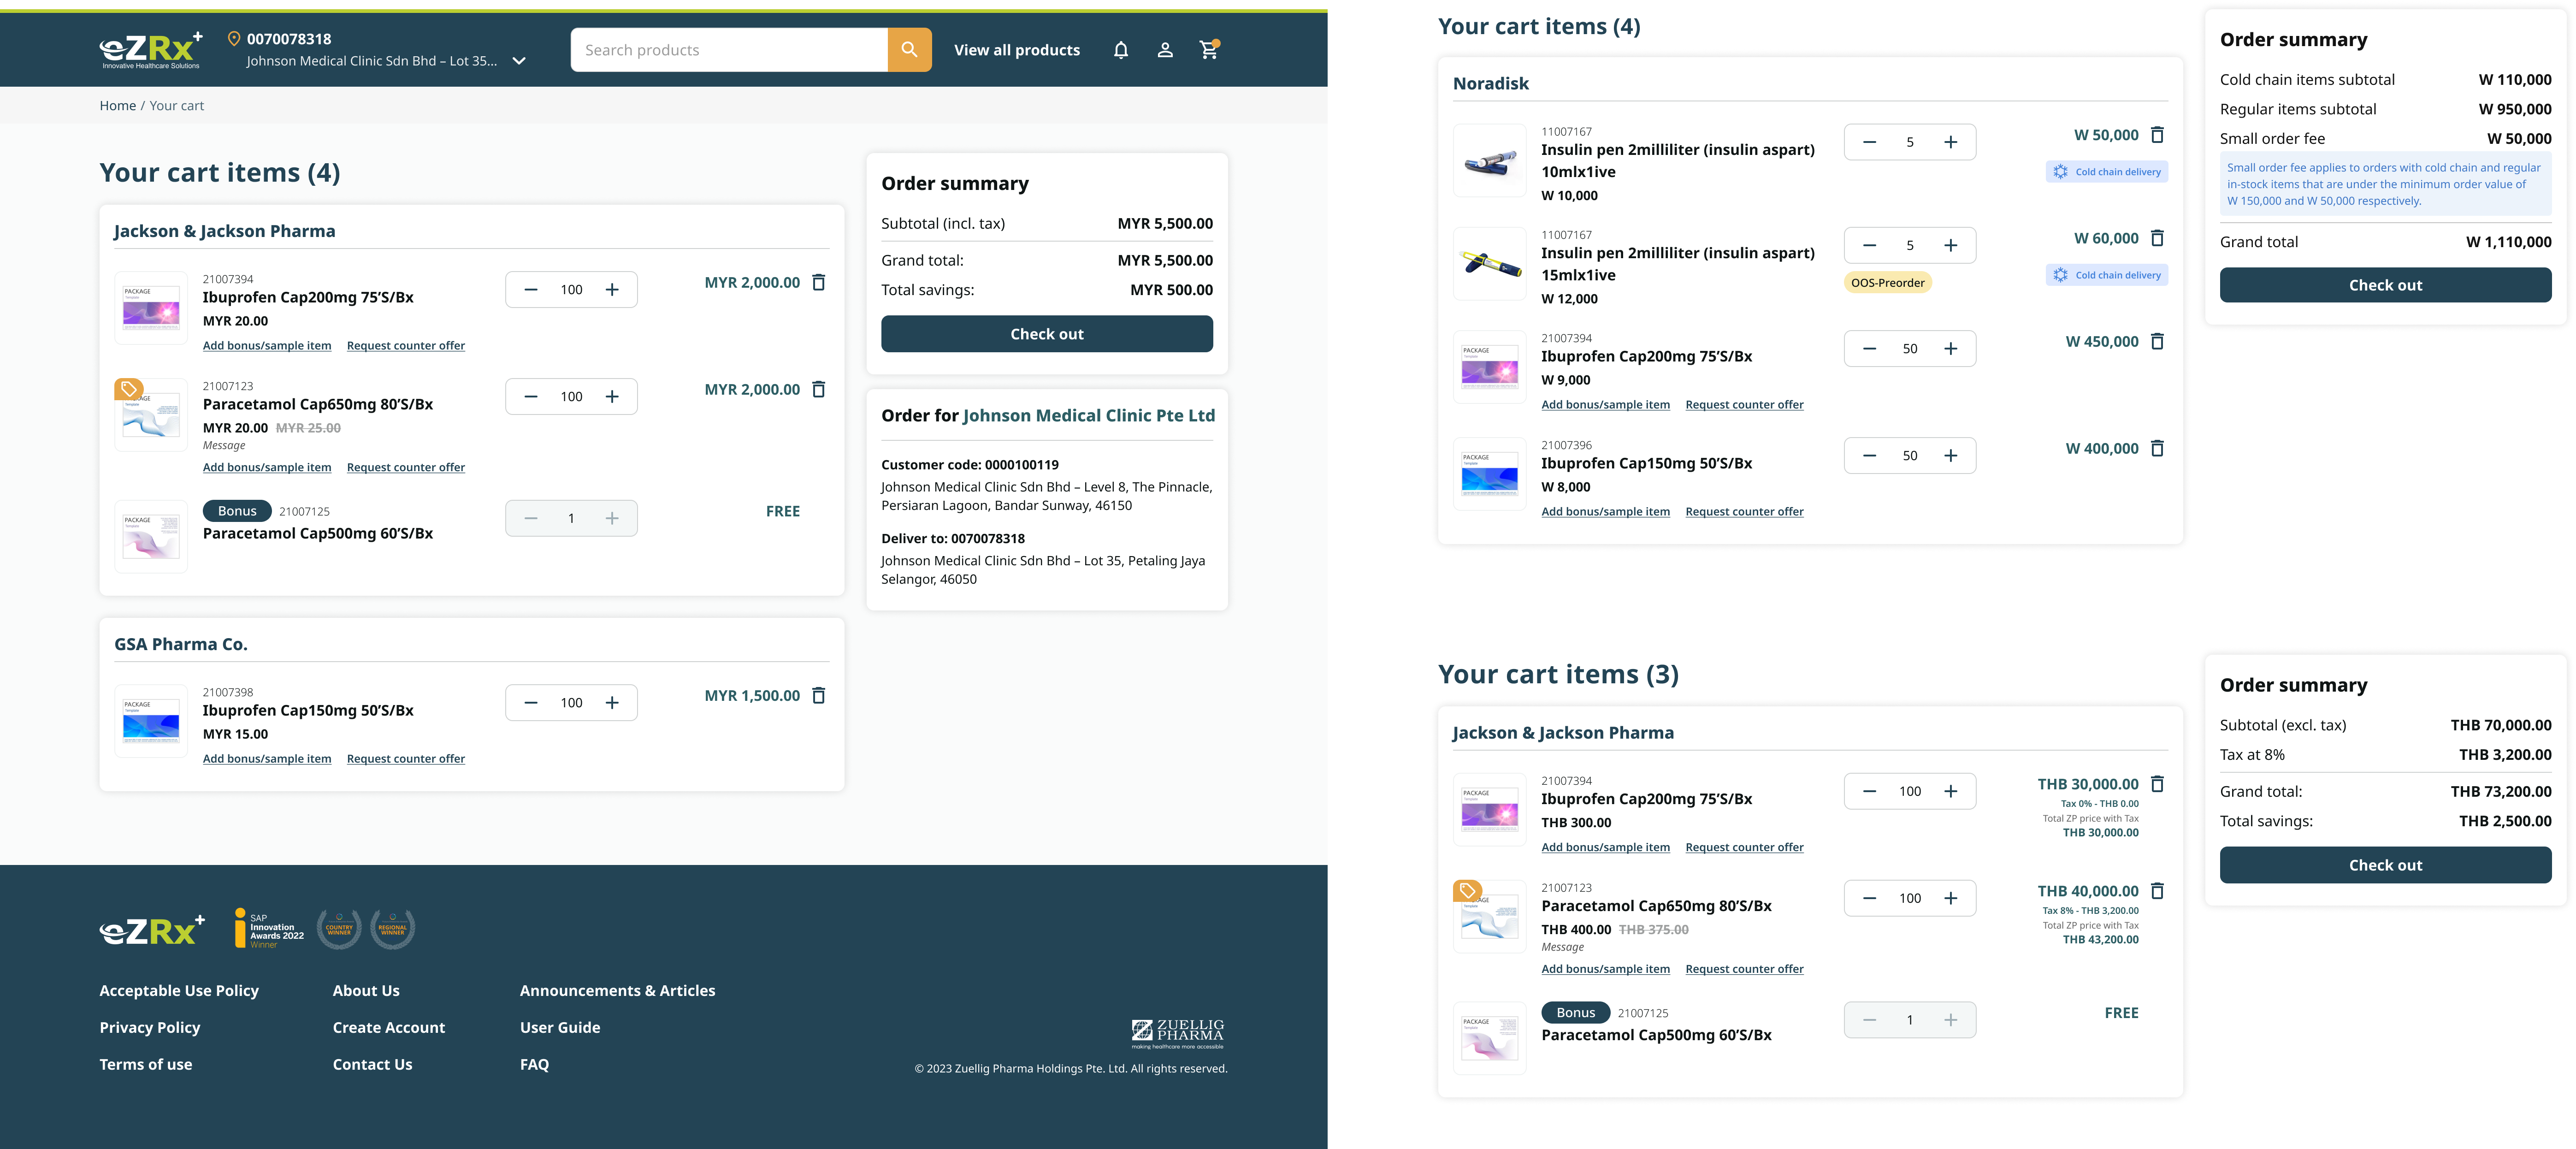Decrease quantity of THB 400.00 Paracetamol

click(x=1870, y=899)
